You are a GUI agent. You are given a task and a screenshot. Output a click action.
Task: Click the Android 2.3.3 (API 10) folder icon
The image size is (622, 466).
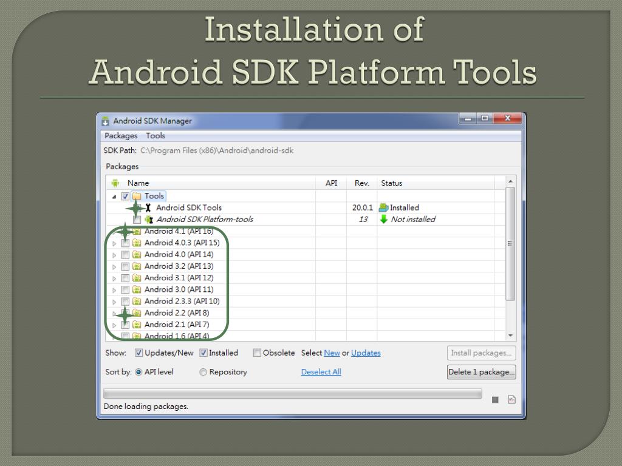pos(137,301)
